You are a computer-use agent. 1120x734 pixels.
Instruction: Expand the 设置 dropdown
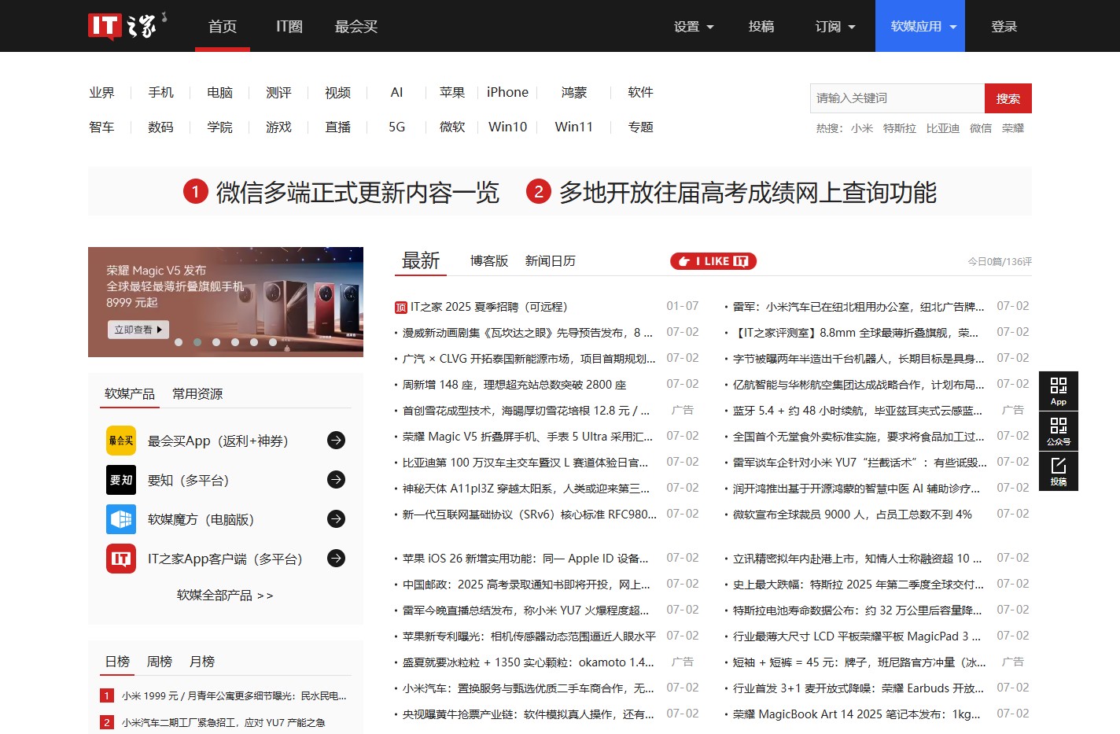tap(694, 26)
